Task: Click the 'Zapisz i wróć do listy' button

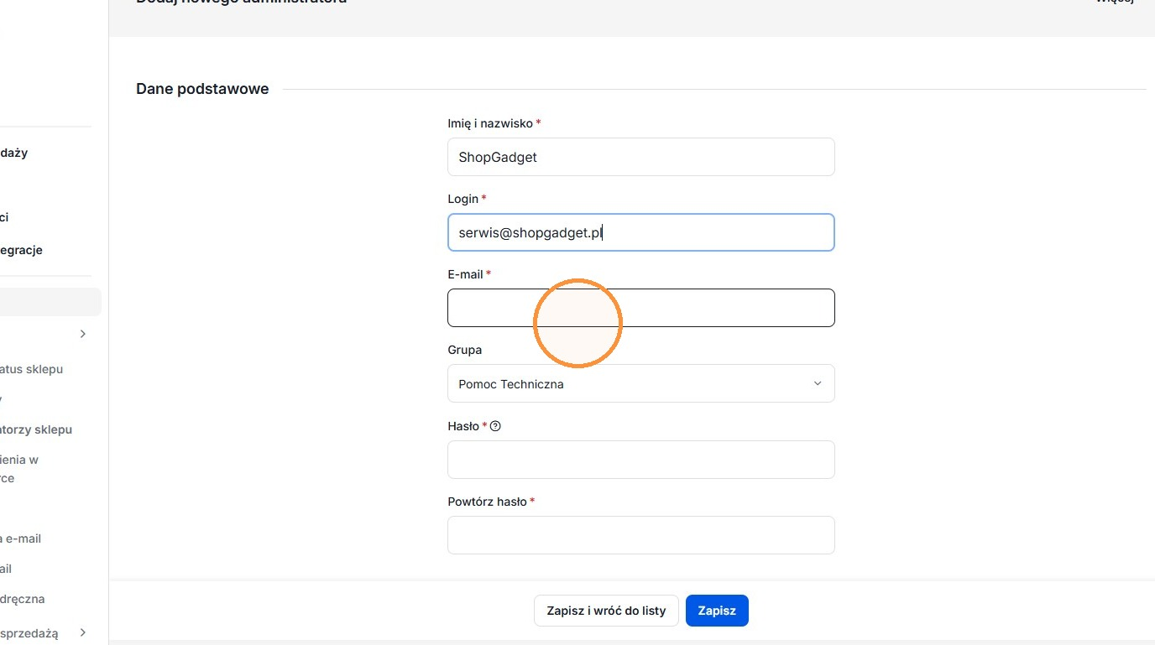Action: (606, 611)
